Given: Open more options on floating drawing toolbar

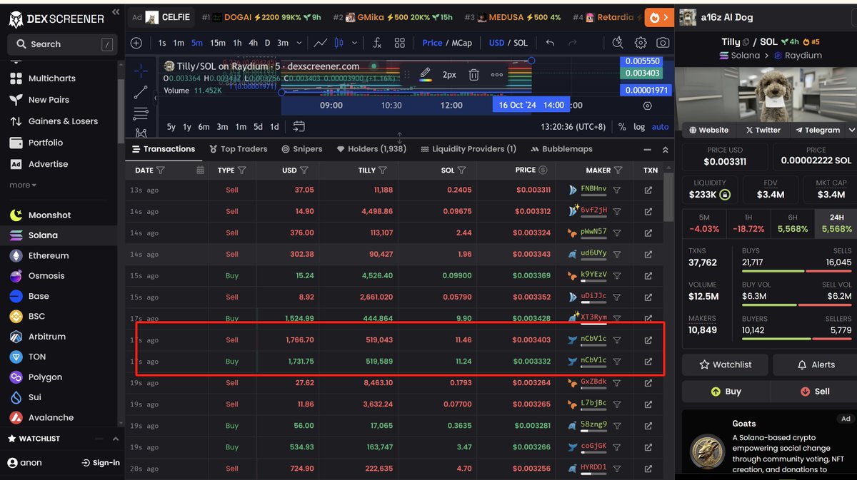Looking at the screenshot, I should coord(497,74).
